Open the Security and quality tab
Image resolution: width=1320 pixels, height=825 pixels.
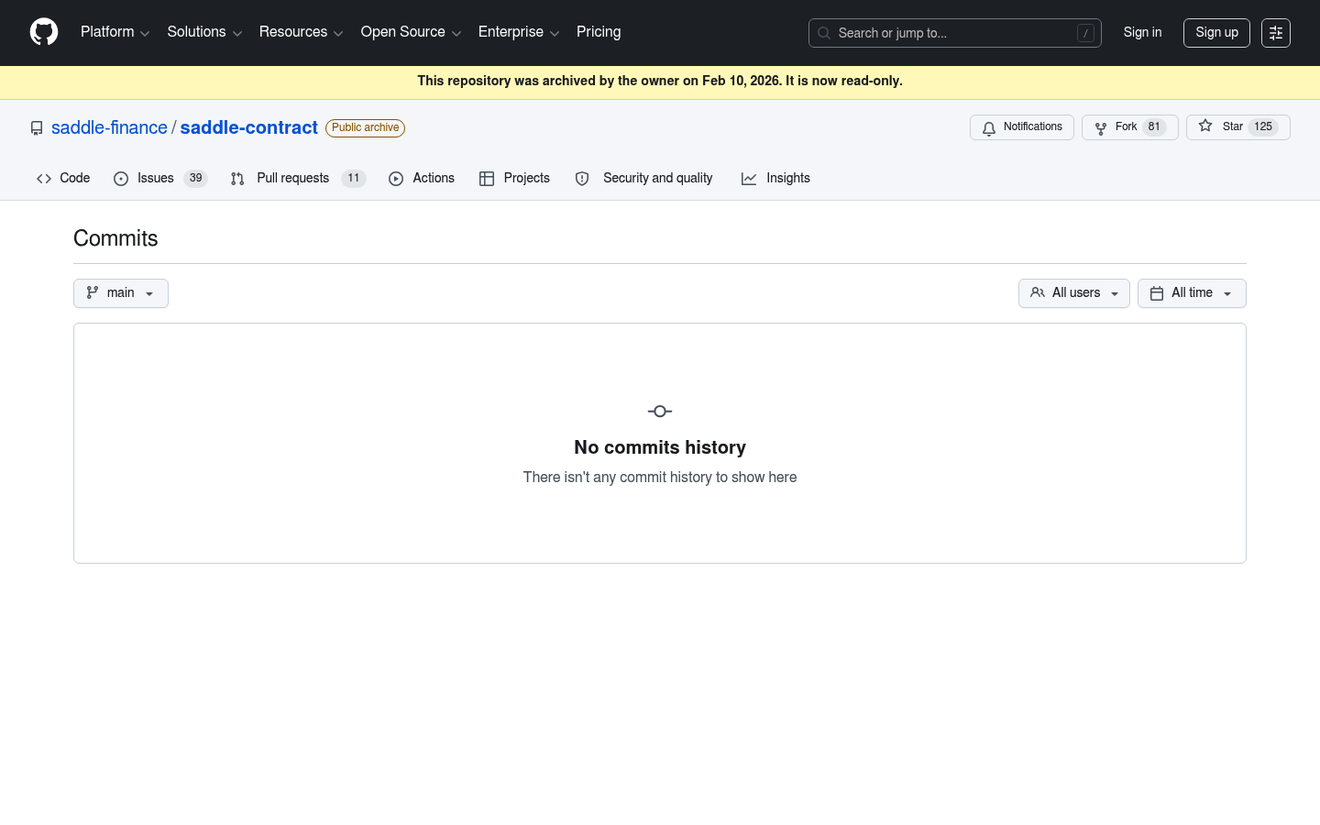643,179
